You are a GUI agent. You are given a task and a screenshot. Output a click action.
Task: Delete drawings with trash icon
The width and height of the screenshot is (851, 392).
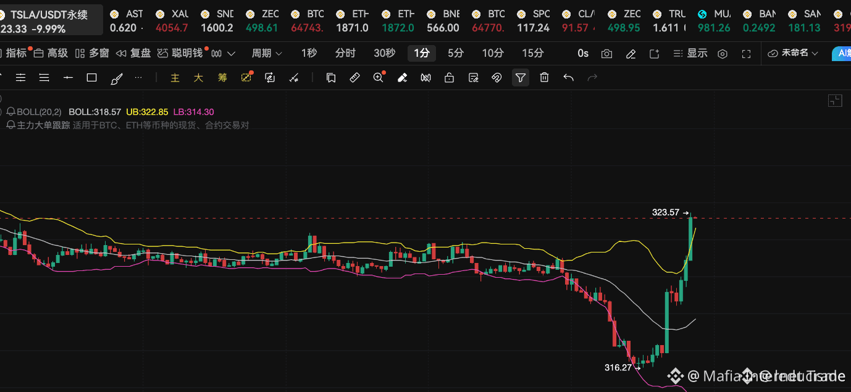[x=544, y=78]
